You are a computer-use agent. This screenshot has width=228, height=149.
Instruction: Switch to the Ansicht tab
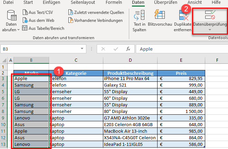click(x=194, y=2)
